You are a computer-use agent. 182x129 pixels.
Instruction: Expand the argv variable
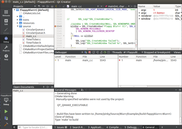coord(140,13)
